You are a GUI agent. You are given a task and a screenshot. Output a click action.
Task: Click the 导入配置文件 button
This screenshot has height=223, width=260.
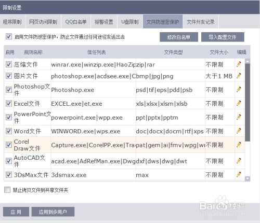click(x=223, y=37)
